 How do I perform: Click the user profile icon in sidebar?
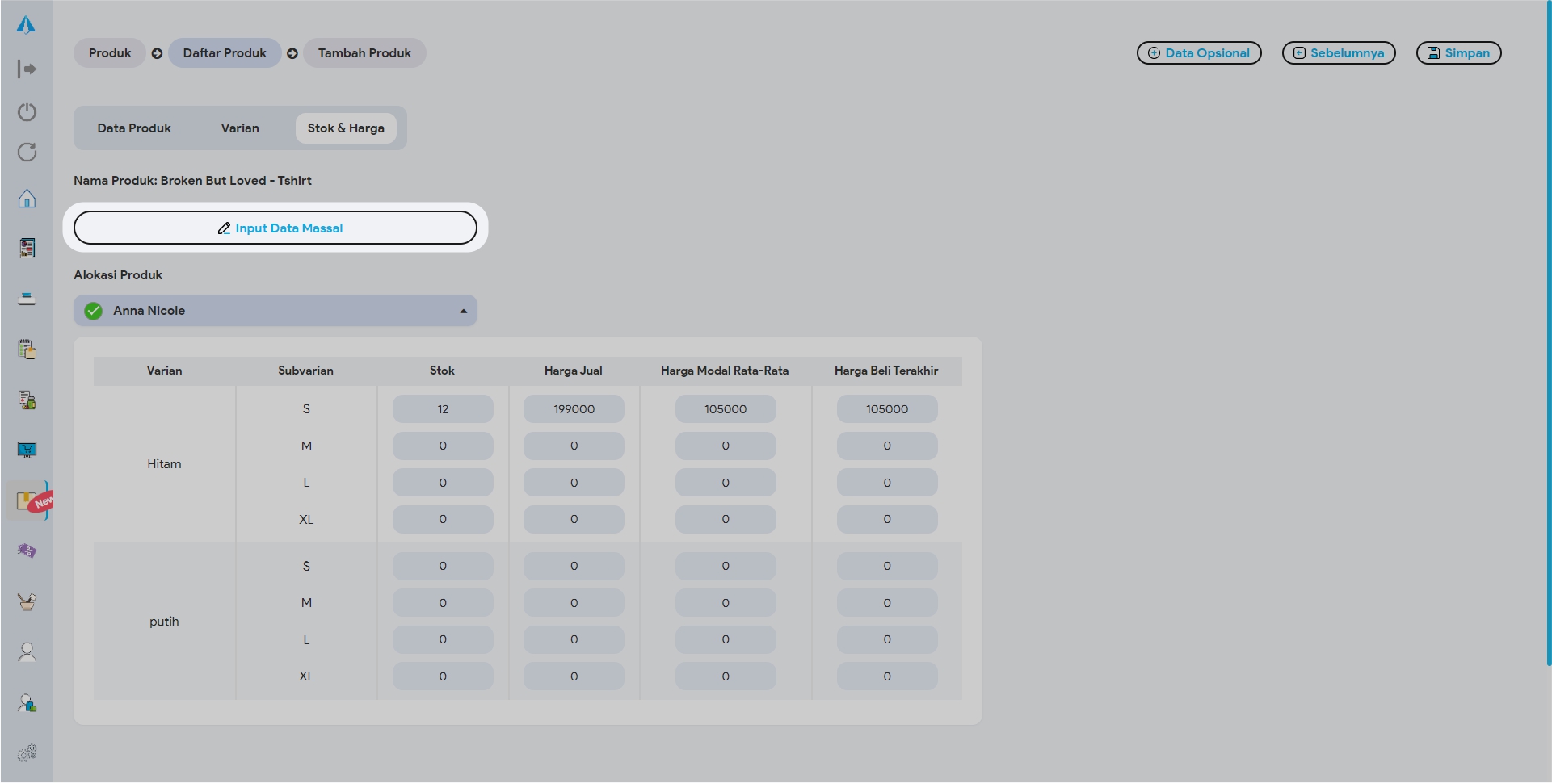(27, 652)
